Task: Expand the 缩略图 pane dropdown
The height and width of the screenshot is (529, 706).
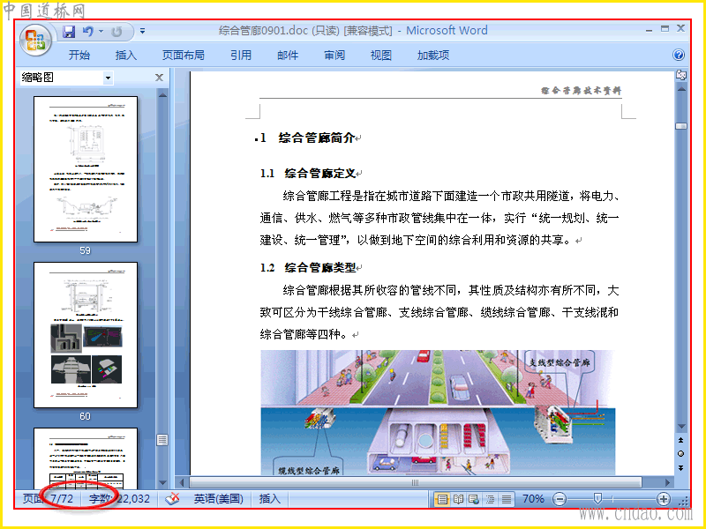Action: 108,78
